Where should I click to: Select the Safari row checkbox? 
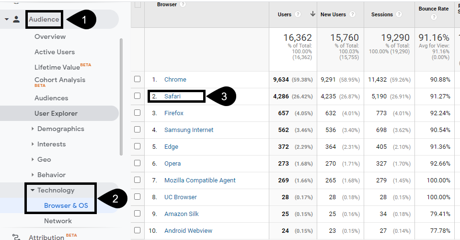pyautogui.click(x=138, y=96)
